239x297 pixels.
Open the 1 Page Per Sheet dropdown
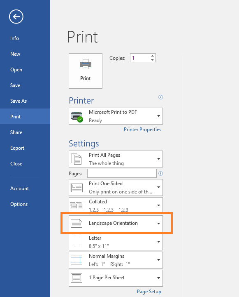point(116,278)
